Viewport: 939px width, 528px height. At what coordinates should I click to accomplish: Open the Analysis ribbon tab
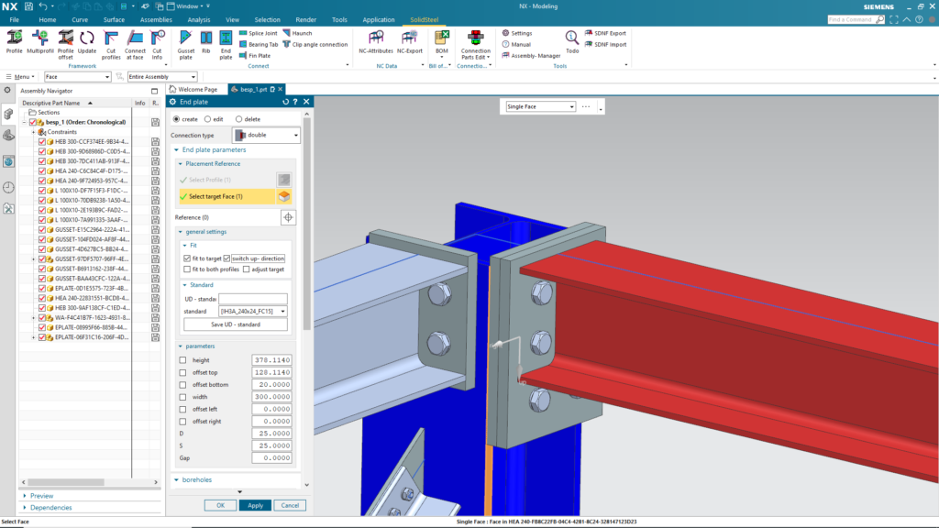point(199,20)
